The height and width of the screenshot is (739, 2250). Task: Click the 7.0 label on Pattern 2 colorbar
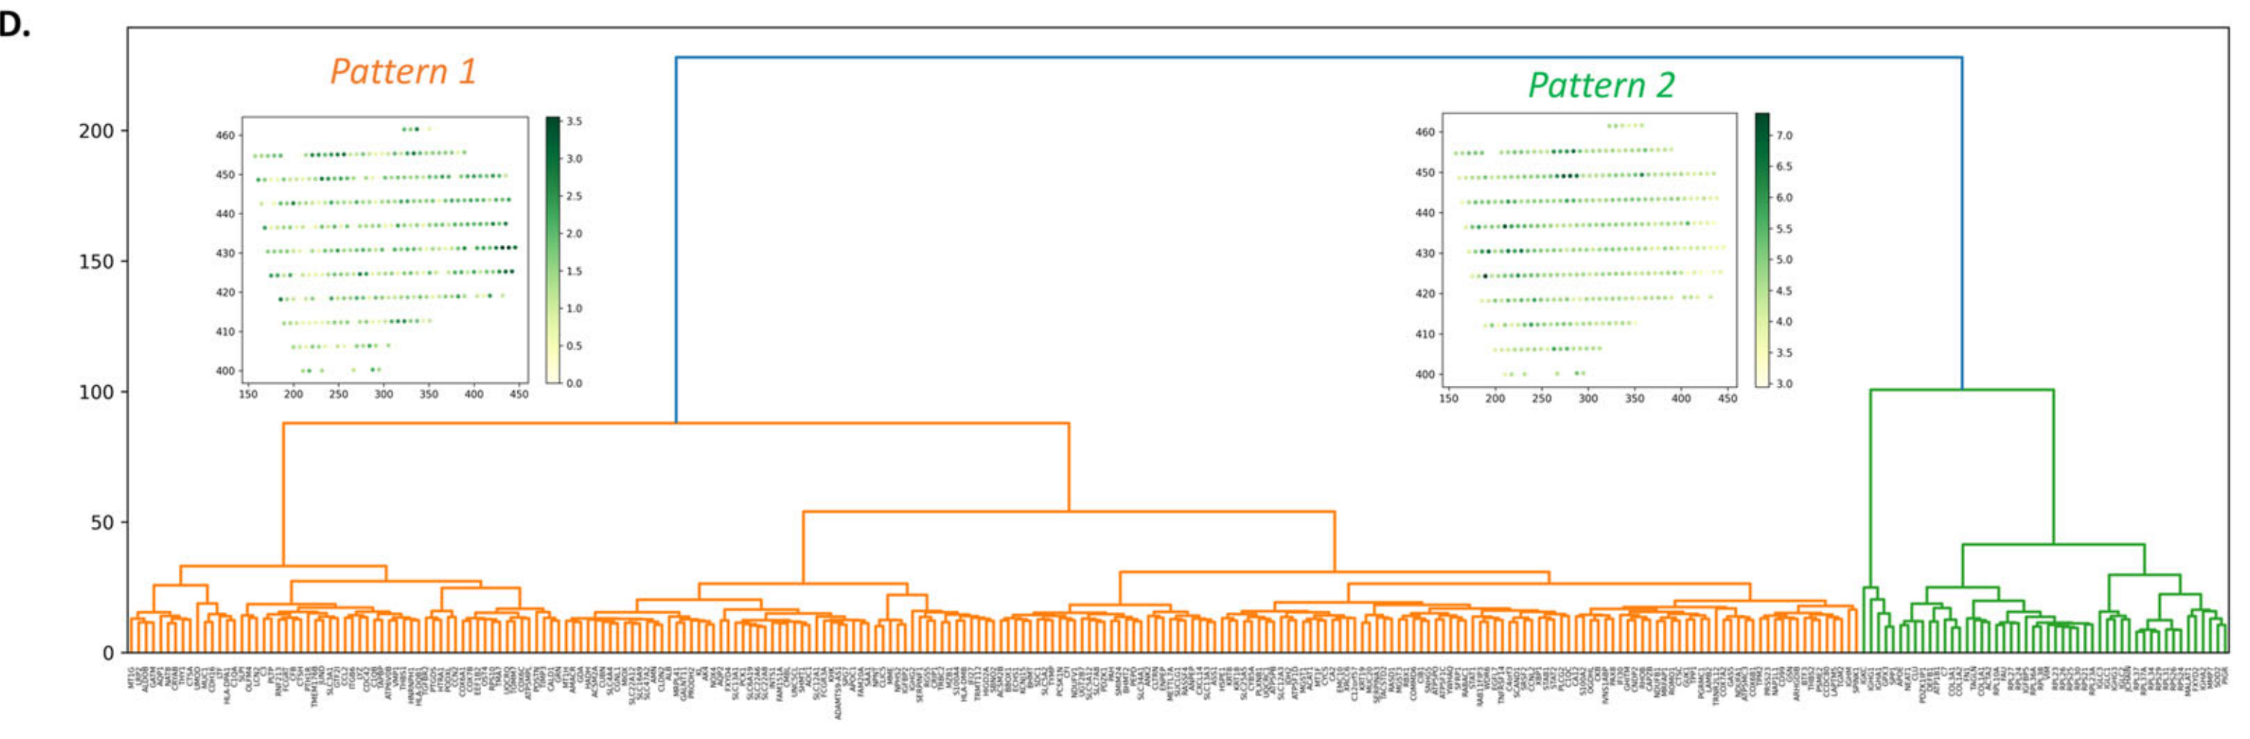(x=1783, y=135)
